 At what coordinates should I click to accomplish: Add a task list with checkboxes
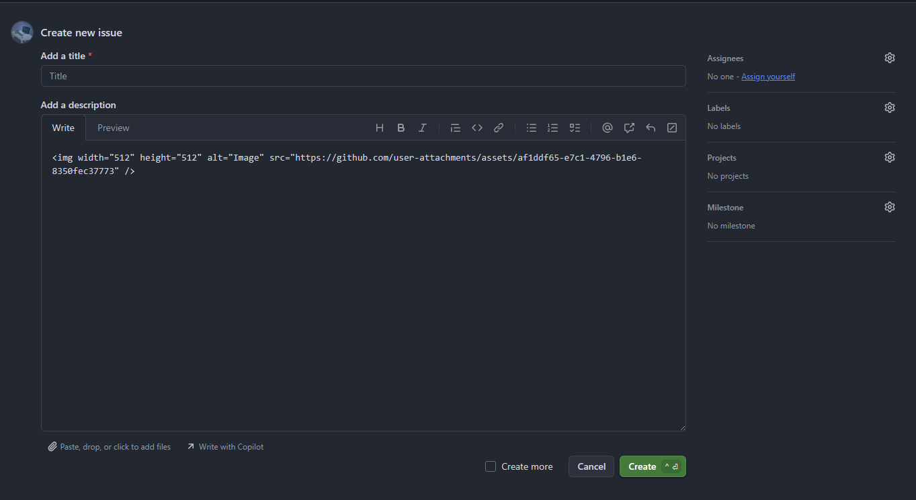click(x=575, y=128)
